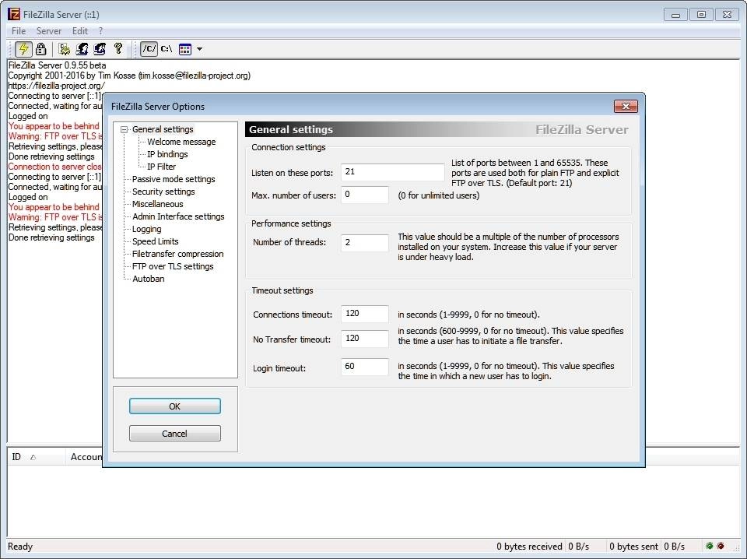Maximize the FileZilla Server window
The width and height of the screenshot is (747, 559).
point(701,15)
